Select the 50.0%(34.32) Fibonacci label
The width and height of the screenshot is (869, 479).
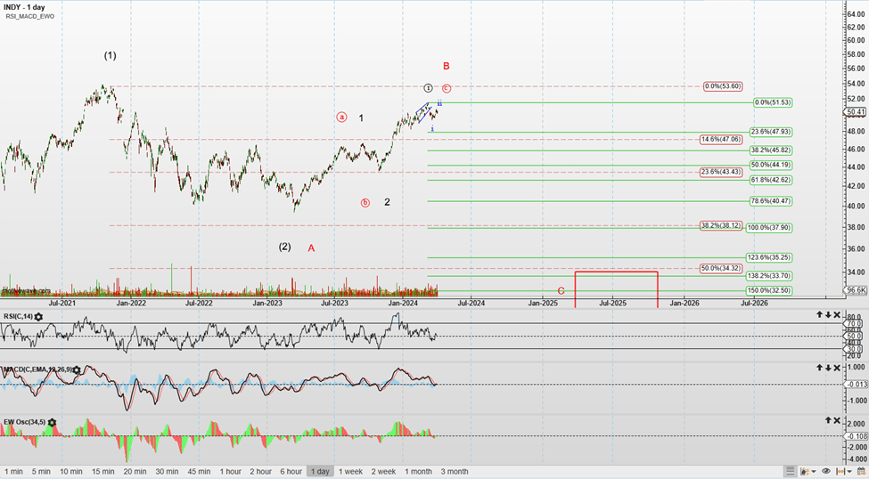[720, 268]
